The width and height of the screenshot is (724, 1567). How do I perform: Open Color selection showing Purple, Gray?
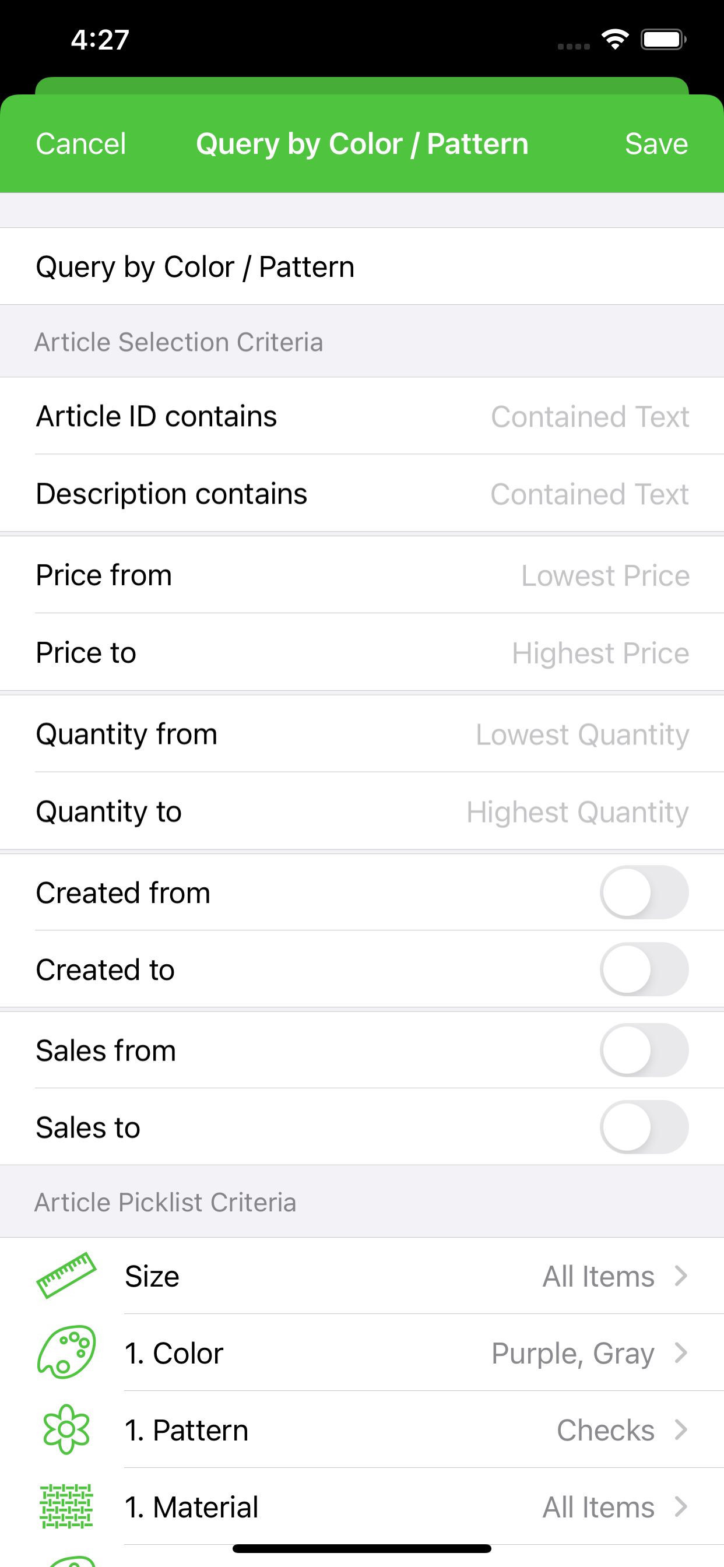click(x=362, y=1353)
